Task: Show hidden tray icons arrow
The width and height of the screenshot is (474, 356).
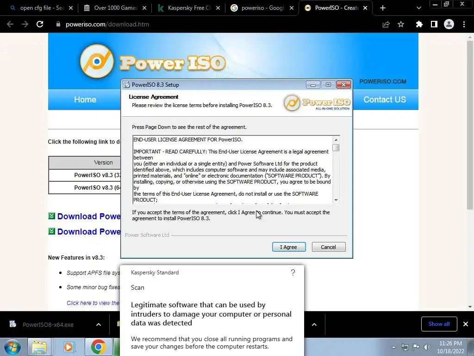Action: 393,347
